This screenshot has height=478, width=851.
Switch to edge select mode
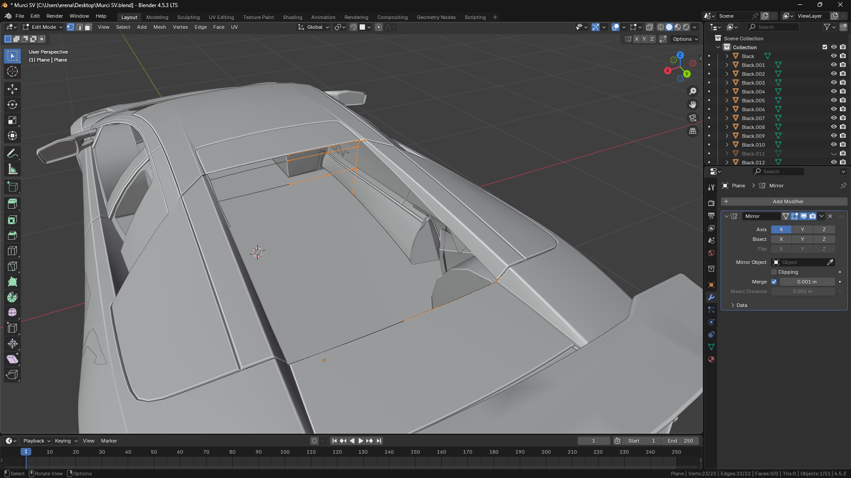coord(79,27)
